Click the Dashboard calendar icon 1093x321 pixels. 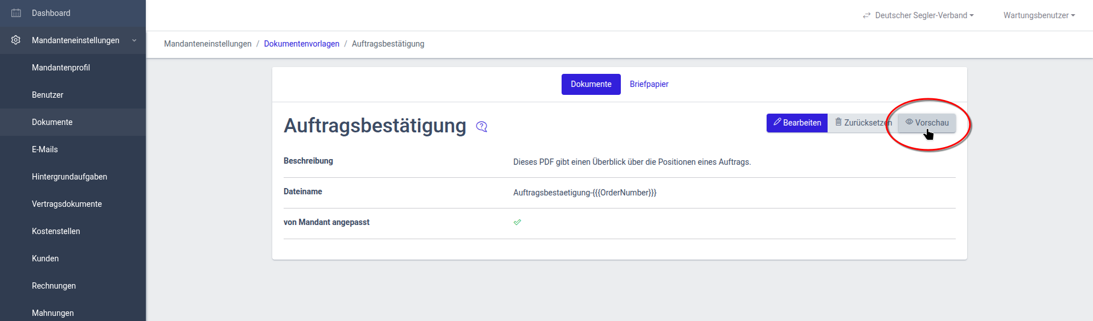click(16, 13)
